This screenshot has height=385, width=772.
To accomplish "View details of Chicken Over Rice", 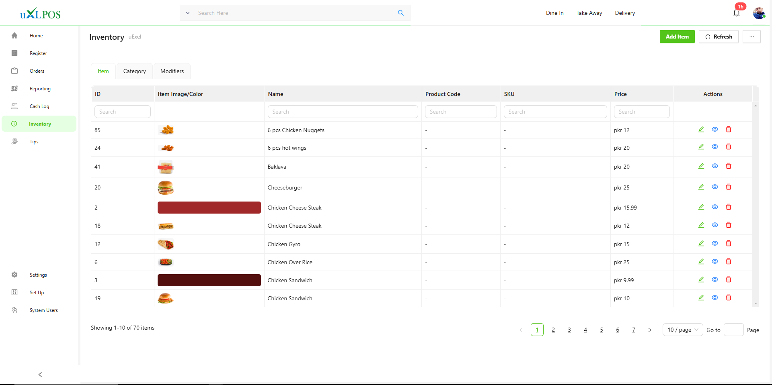I will (715, 262).
